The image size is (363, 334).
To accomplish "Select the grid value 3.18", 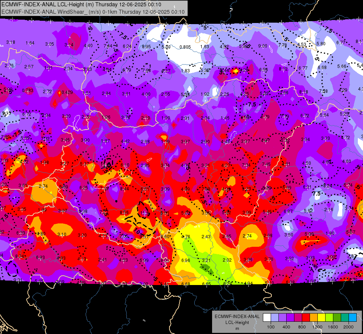I will tap(11, 42).
